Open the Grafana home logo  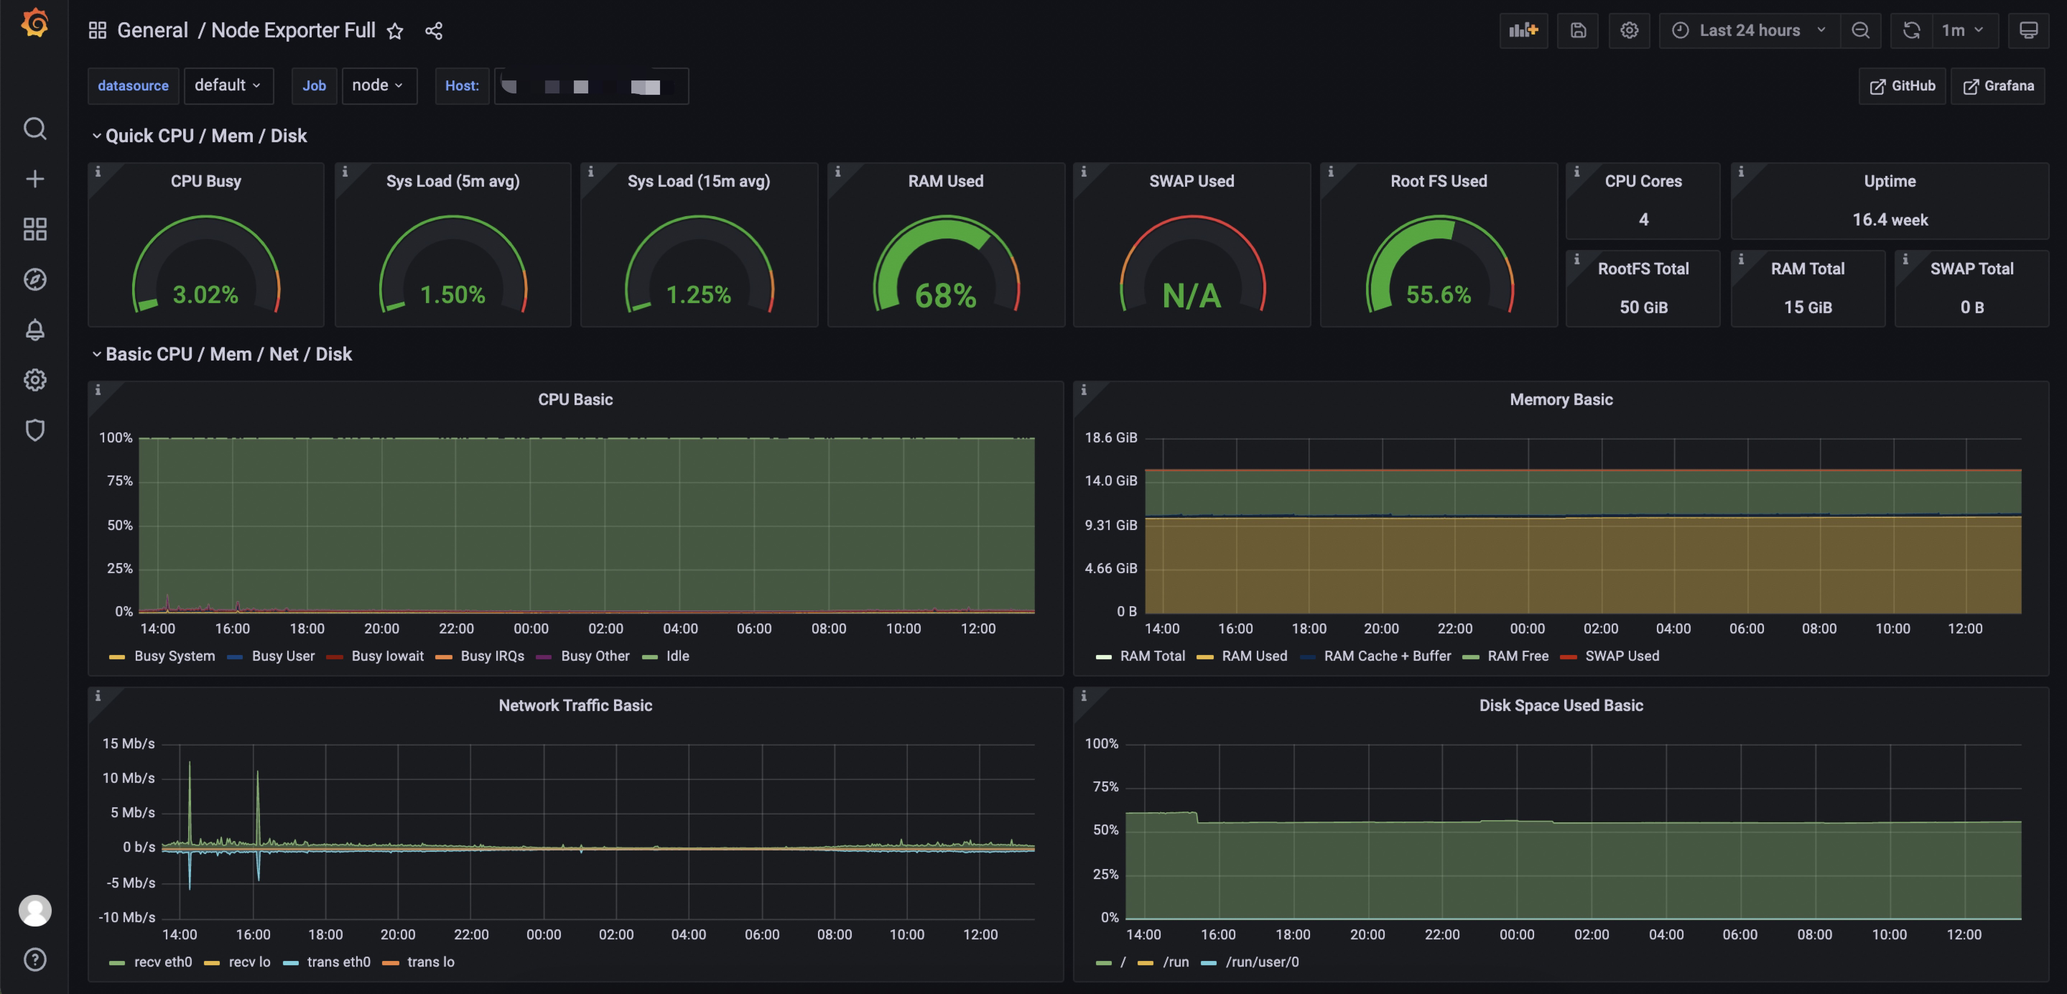point(34,23)
